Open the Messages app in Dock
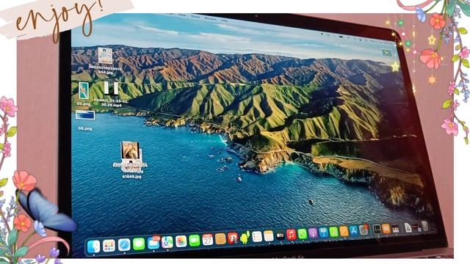Image resolution: width=470 pixels, height=264 pixels. tap(139, 243)
